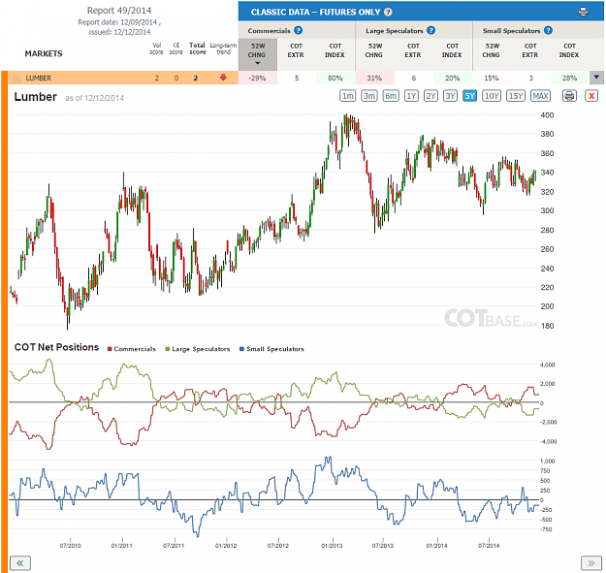Click the printer icon in the blue header
Image resolution: width=606 pixels, height=573 pixels.
[x=583, y=12]
